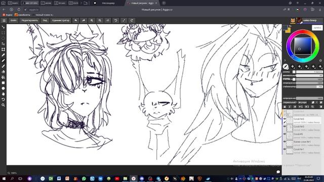Toggle visibility of Копия слоя №1 layer
The height and width of the screenshot is (182, 324).
(x=285, y=142)
